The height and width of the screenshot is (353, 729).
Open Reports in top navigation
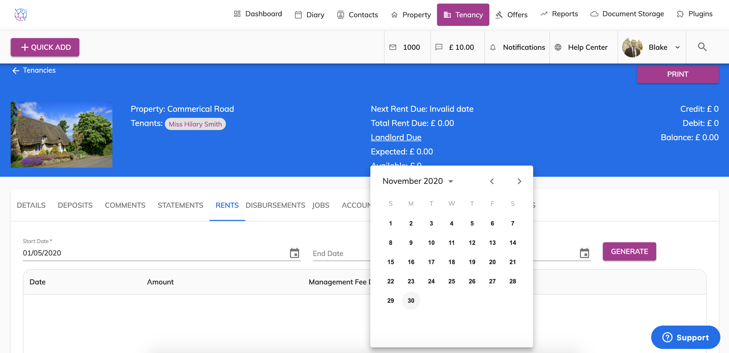559,14
